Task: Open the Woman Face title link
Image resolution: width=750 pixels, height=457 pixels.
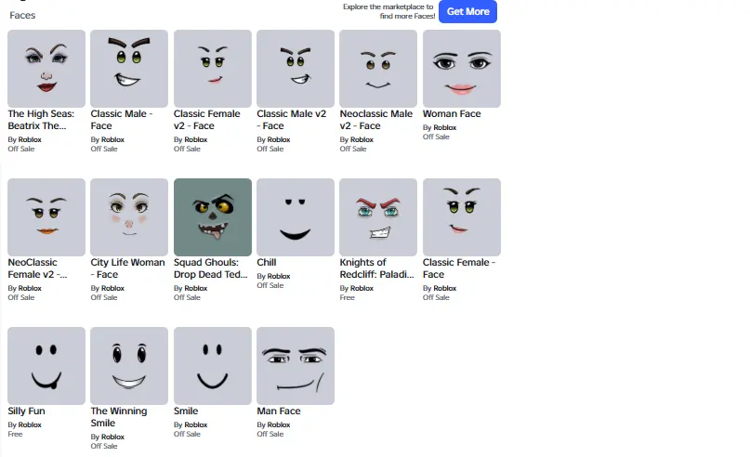Action: [452, 113]
